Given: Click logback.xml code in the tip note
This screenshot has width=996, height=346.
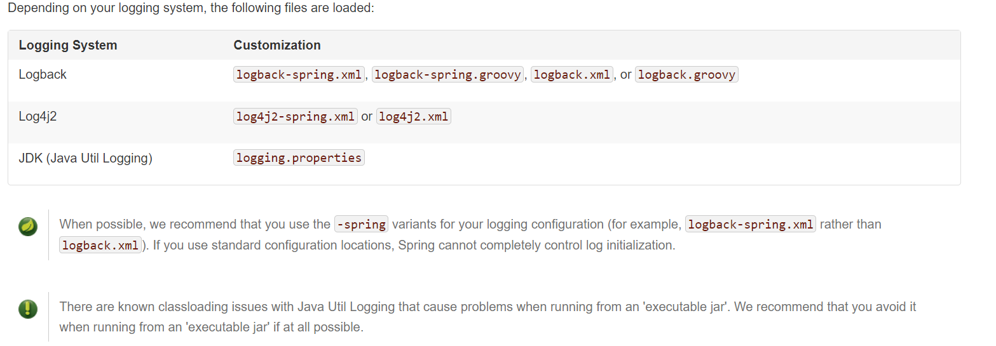Looking at the screenshot, I should (x=101, y=245).
